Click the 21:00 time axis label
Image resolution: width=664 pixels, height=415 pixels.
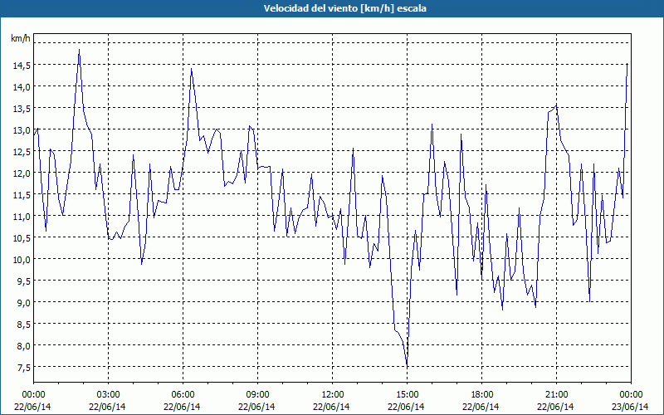click(556, 395)
